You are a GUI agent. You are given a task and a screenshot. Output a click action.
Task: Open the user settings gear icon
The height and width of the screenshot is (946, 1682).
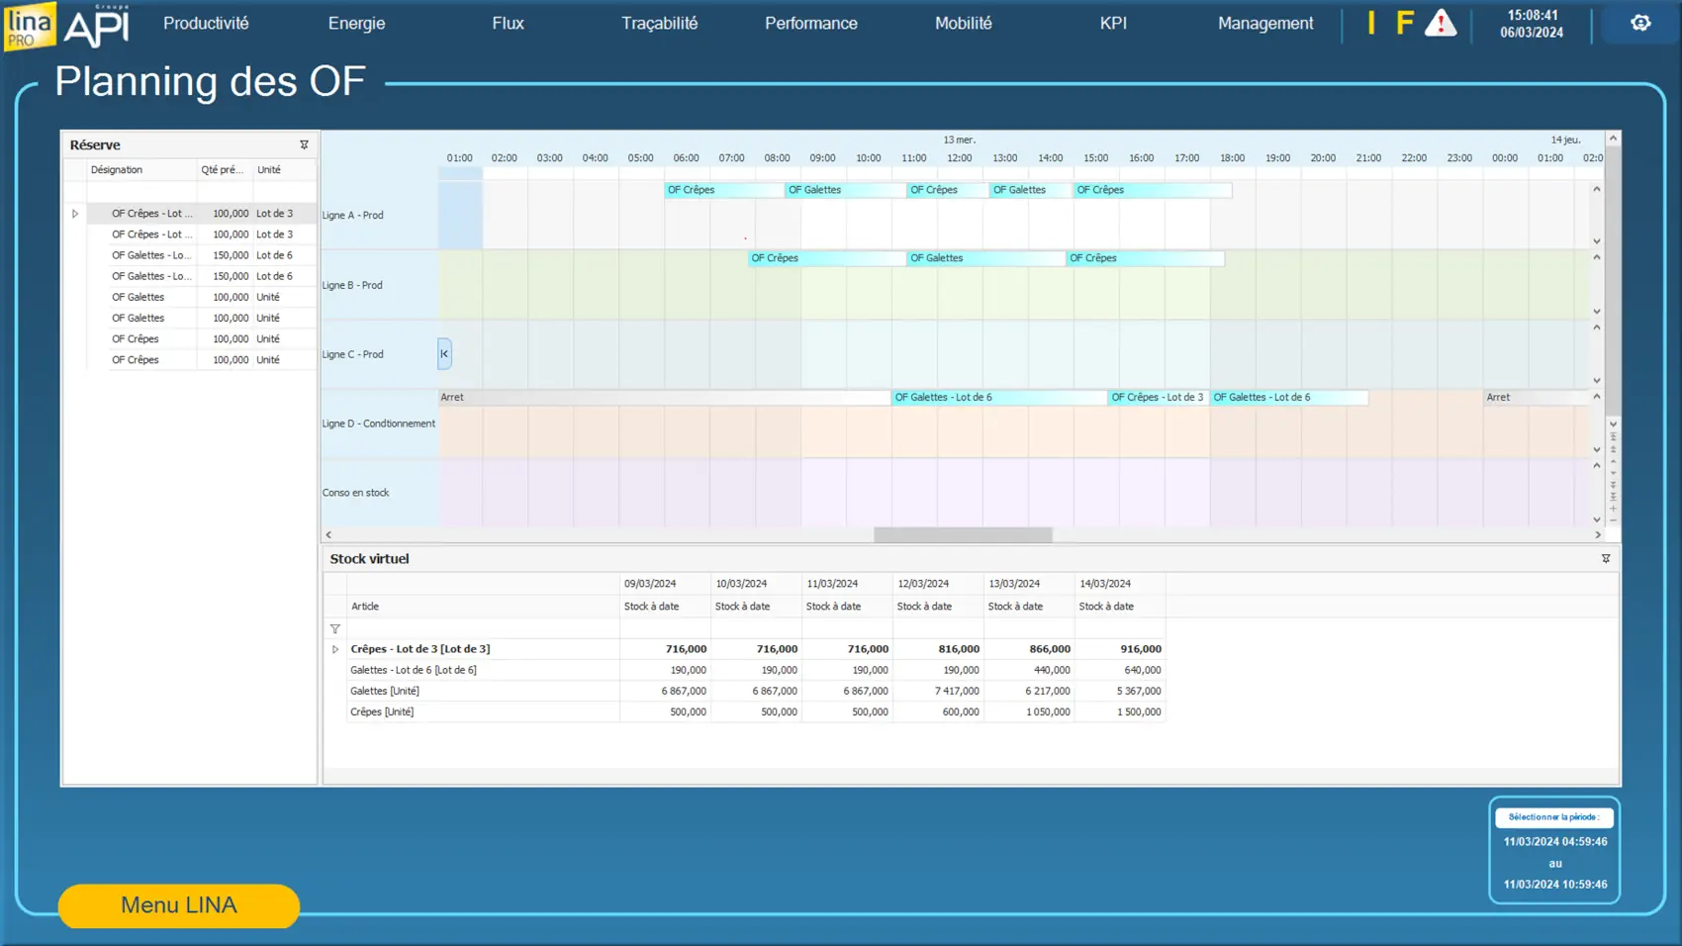pyautogui.click(x=1640, y=23)
